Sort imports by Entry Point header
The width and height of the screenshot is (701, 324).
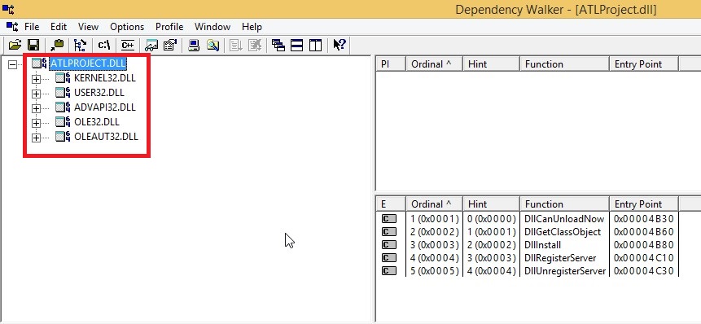tap(644, 64)
